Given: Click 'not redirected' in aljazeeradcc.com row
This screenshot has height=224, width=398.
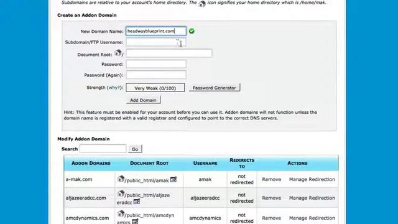Looking at the screenshot, I should (x=242, y=198).
